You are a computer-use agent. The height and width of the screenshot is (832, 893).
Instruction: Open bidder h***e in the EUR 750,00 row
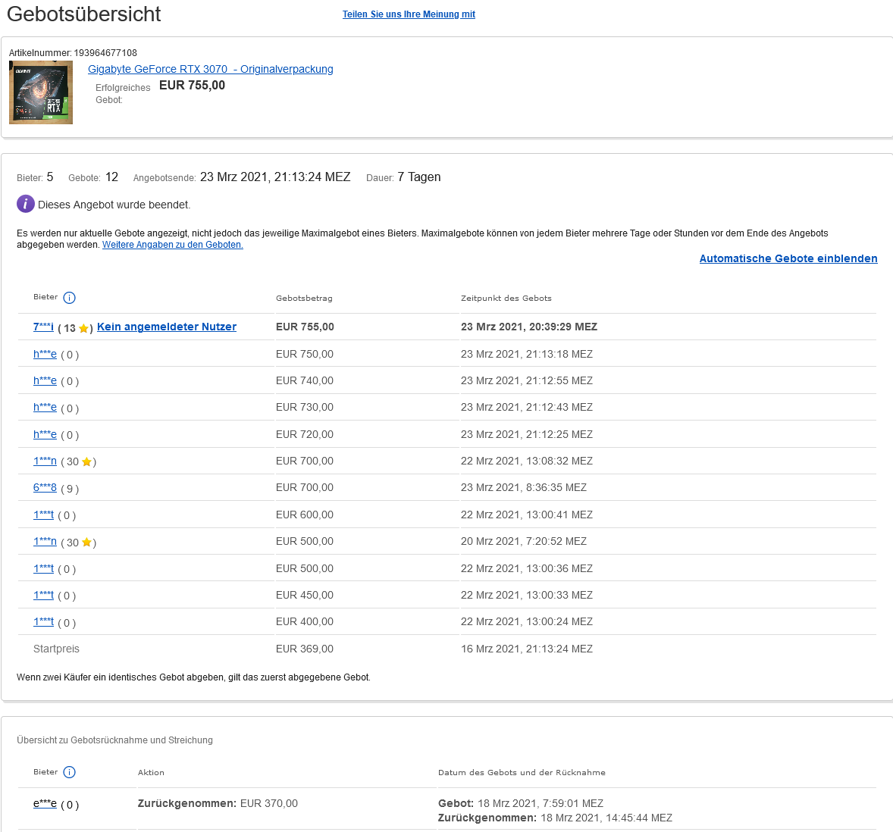coord(45,354)
